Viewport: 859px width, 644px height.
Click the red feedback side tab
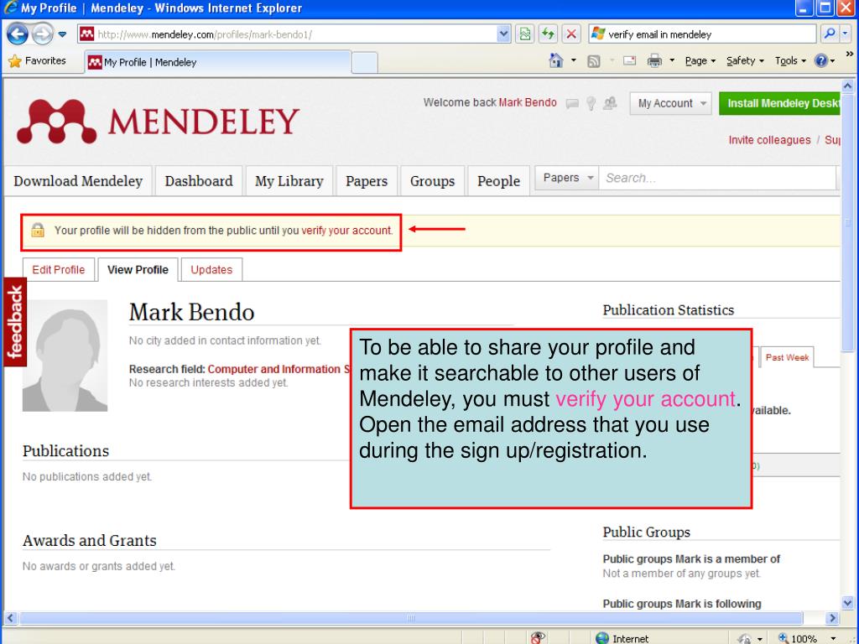pyautogui.click(x=15, y=322)
